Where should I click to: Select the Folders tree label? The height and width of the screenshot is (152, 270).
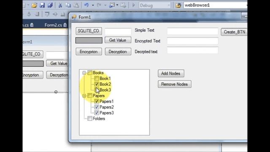(x=99, y=118)
